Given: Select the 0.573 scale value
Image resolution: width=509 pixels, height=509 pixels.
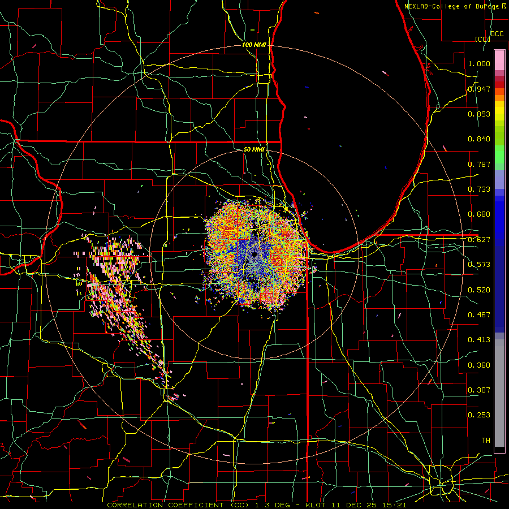Looking at the screenshot, I should pyautogui.click(x=479, y=265).
